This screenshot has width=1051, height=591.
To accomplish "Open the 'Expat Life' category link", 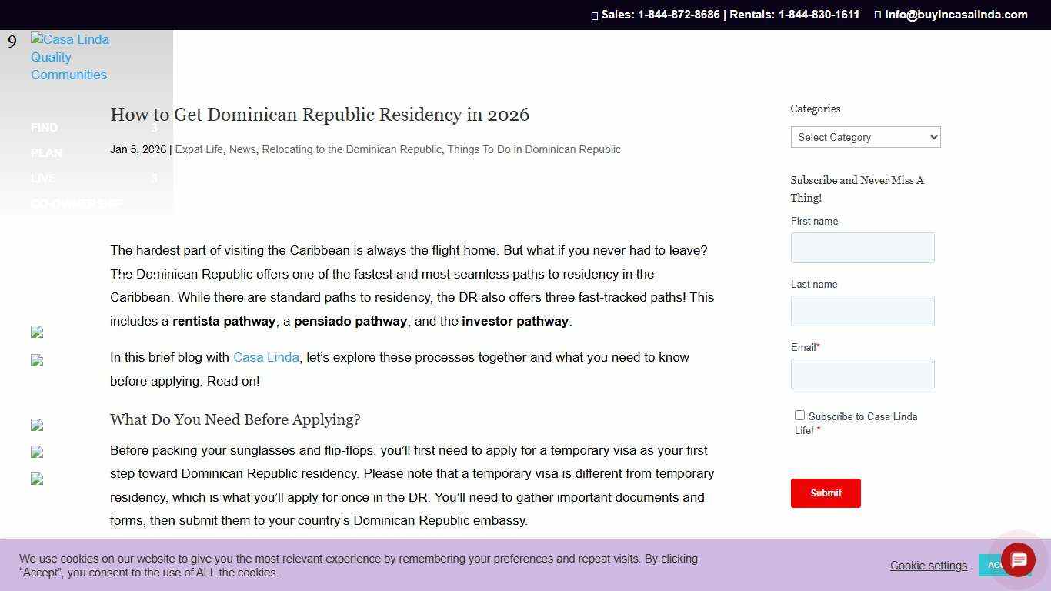I will (199, 149).
